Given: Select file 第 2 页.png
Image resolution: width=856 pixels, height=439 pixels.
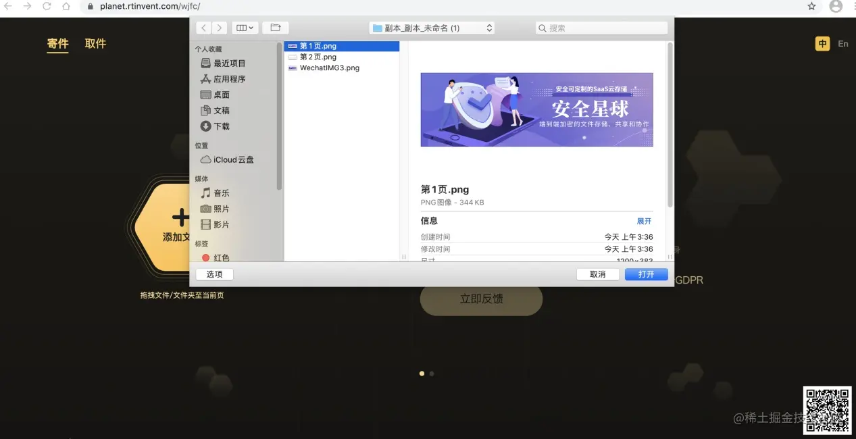Looking at the screenshot, I should point(342,57).
